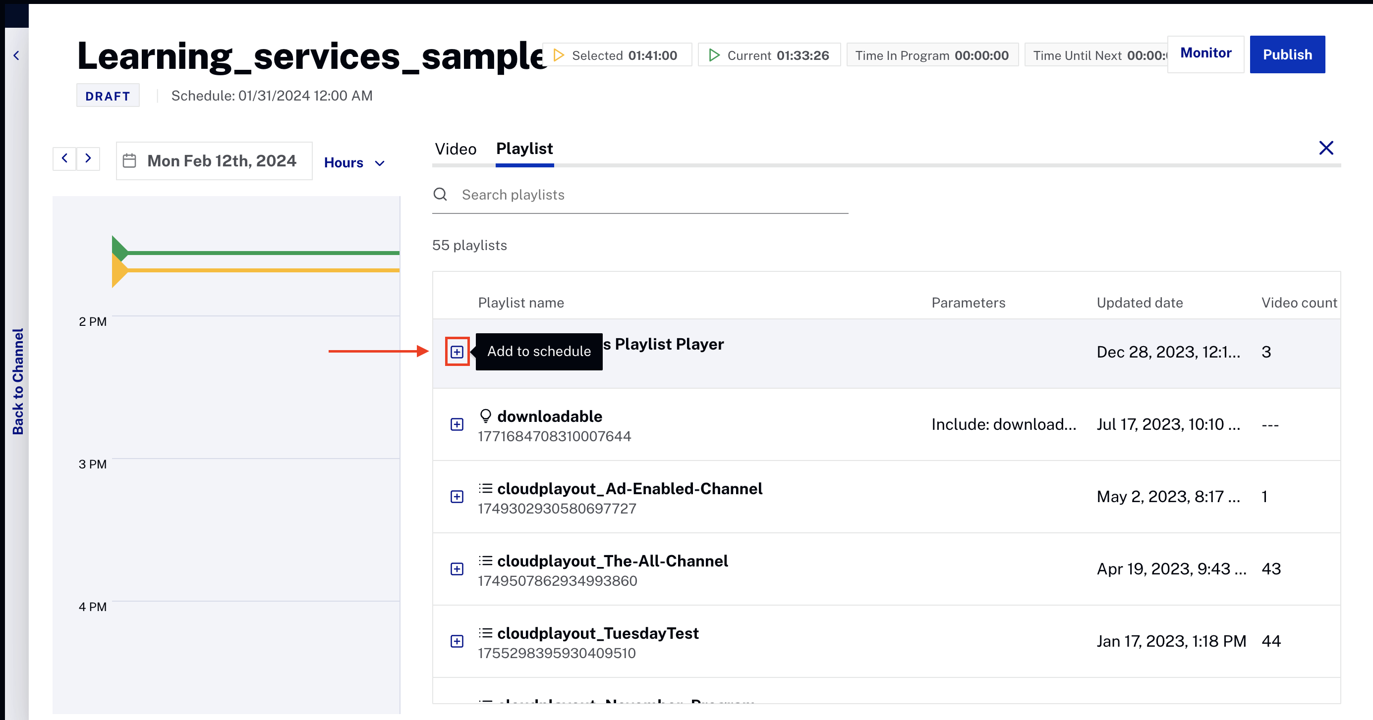Close the playlist panel with X
This screenshot has width=1373, height=720.
click(1325, 148)
